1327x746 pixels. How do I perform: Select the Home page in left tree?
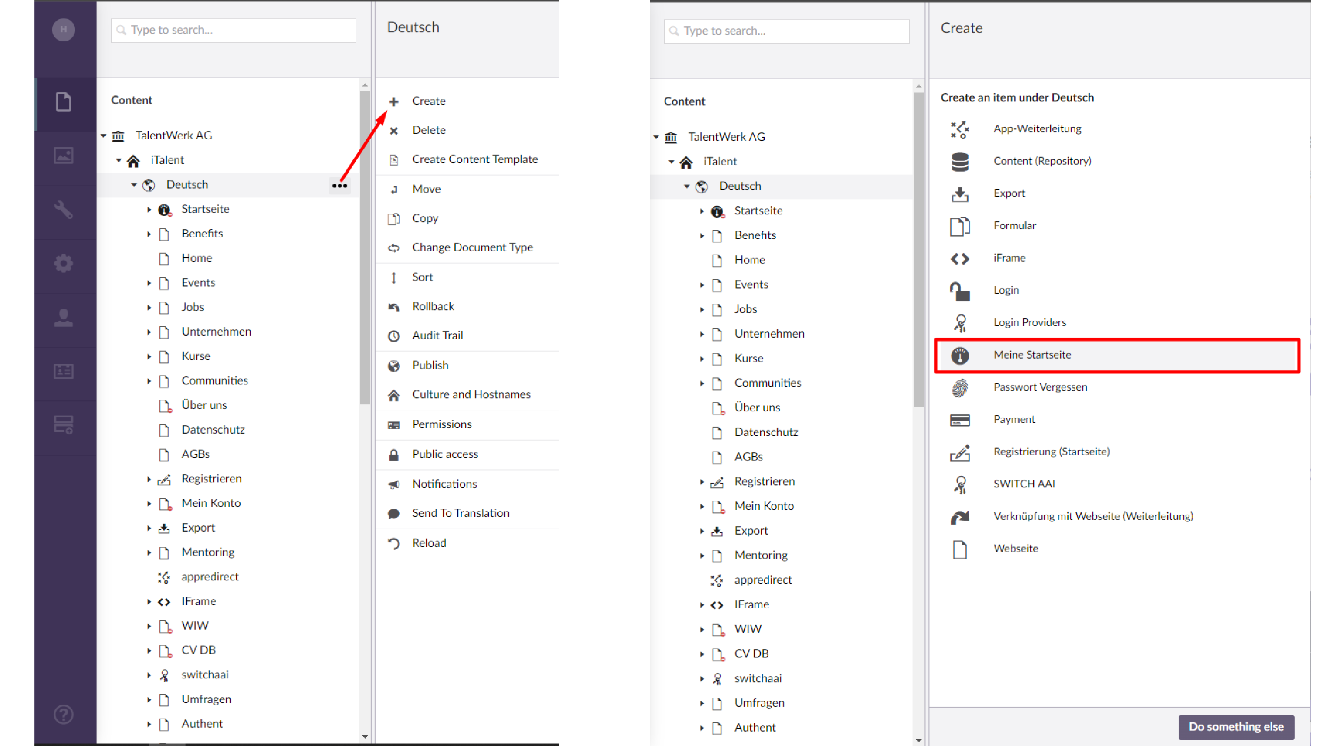pos(196,258)
